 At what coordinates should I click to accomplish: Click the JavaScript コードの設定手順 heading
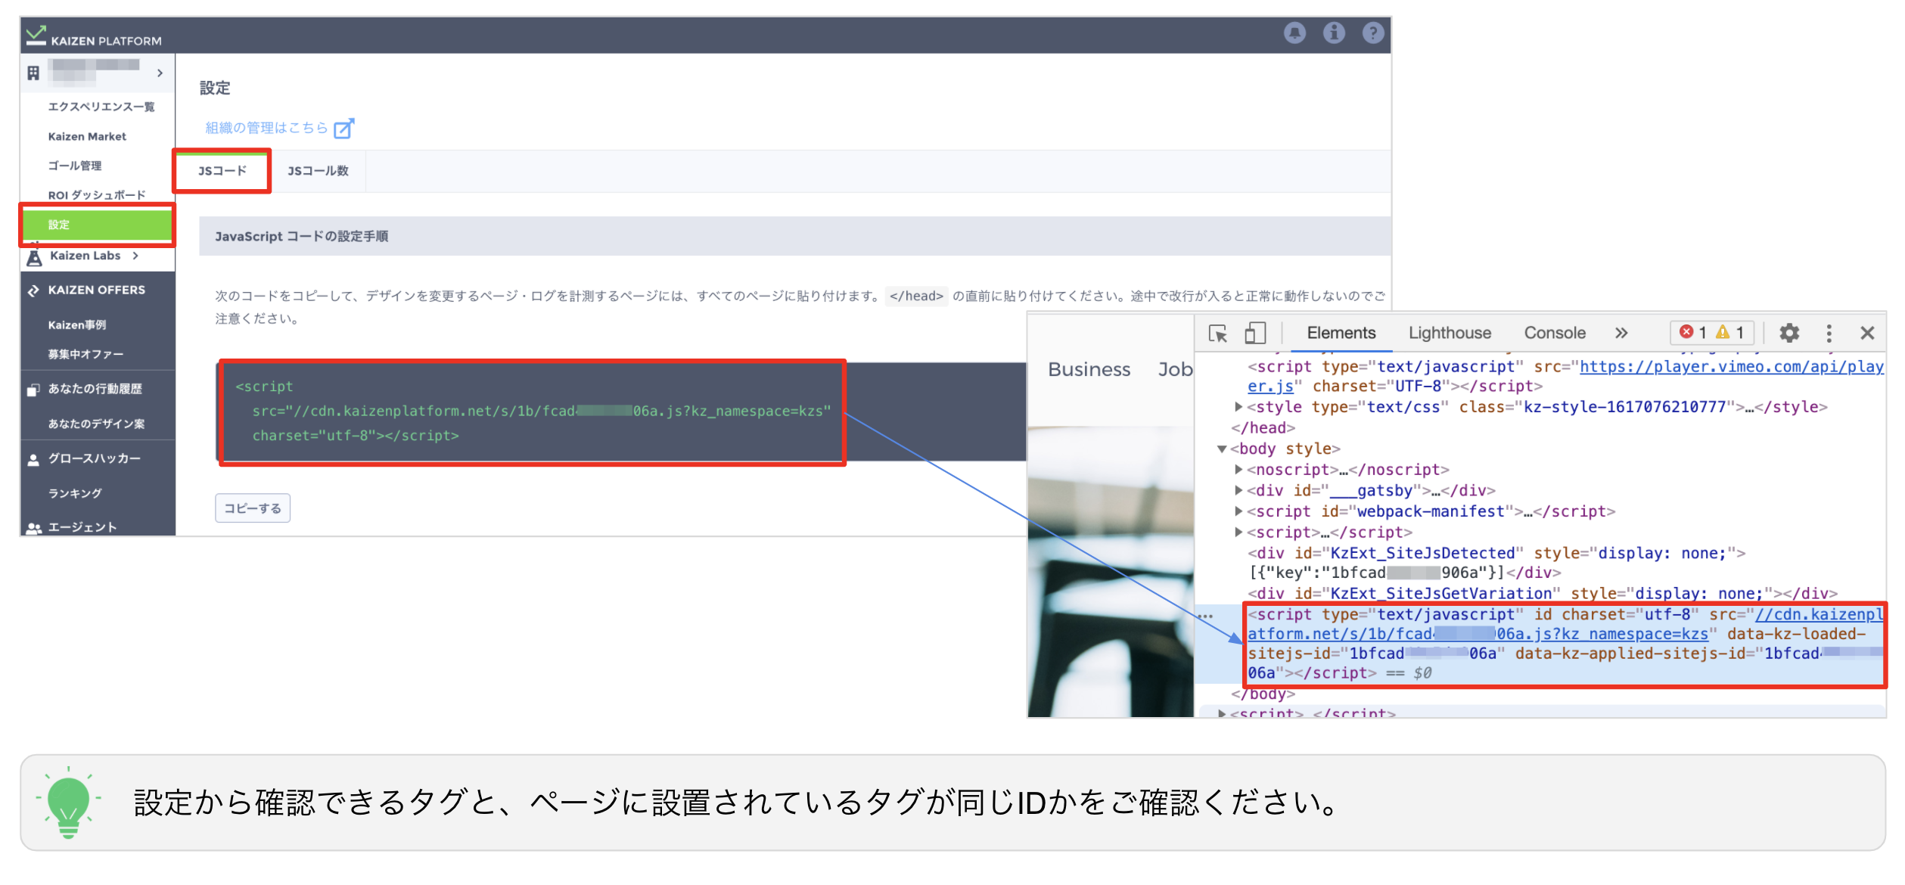301,237
